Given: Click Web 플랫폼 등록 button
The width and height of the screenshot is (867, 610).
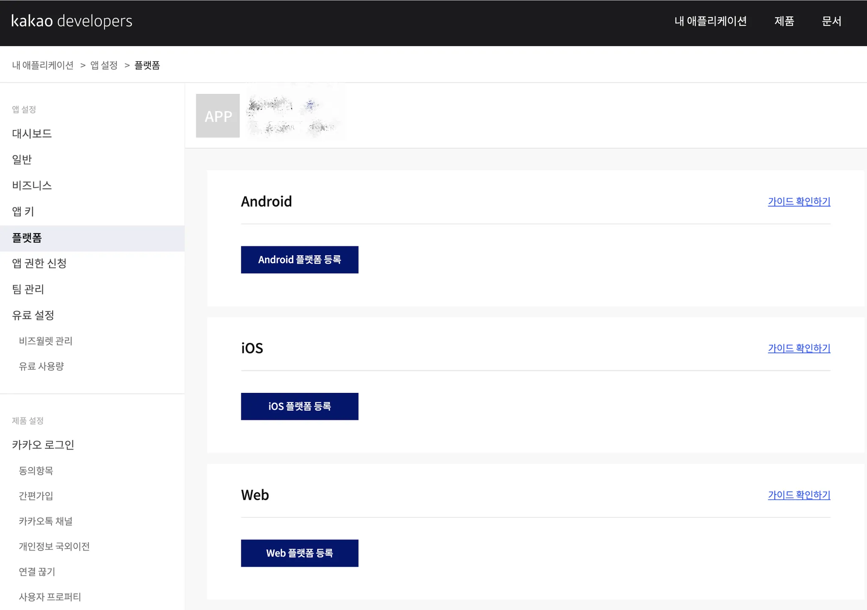Looking at the screenshot, I should click(299, 553).
